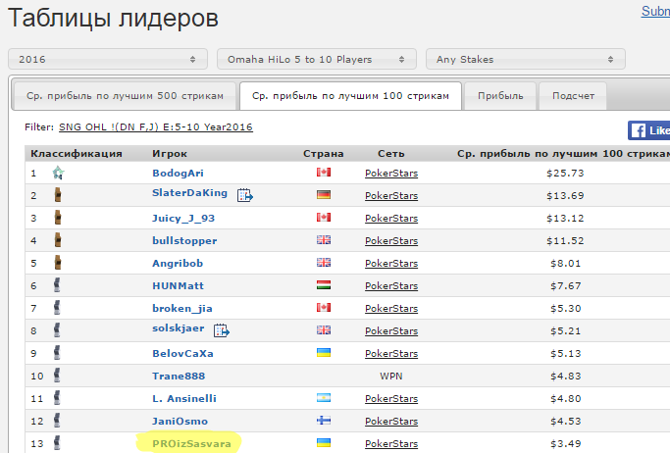The width and height of the screenshot is (670, 453).
Task: Click the rank badge icon in PROizSasvara row
Action: (57, 443)
